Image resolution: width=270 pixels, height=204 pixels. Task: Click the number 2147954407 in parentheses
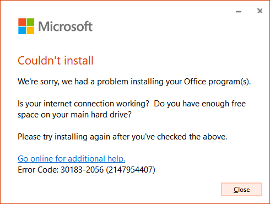[131, 170]
